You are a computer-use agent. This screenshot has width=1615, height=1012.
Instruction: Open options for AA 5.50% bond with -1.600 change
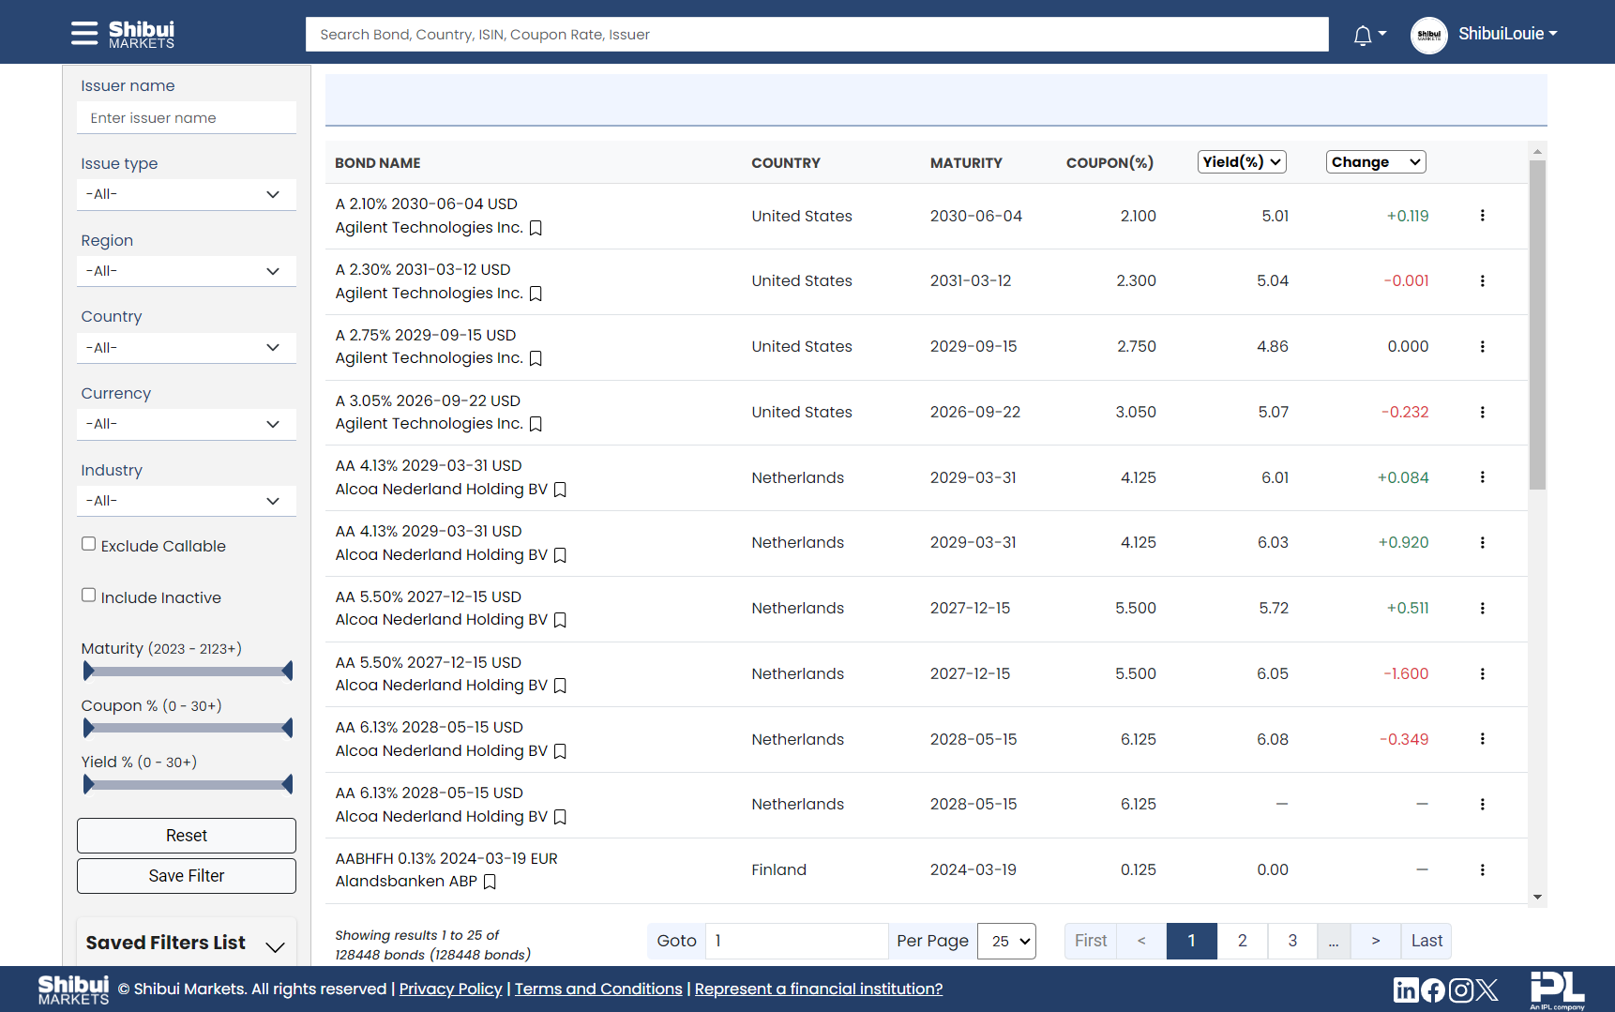tap(1483, 674)
